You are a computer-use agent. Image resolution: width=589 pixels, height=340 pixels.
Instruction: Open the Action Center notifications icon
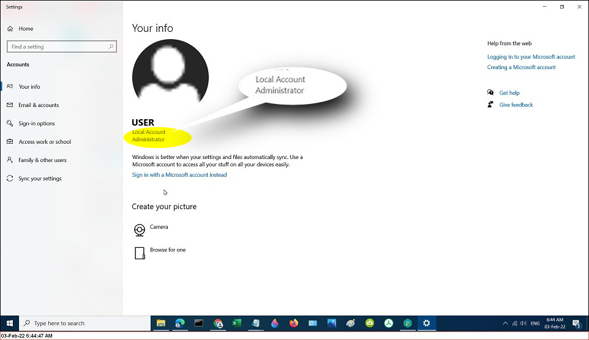577,323
